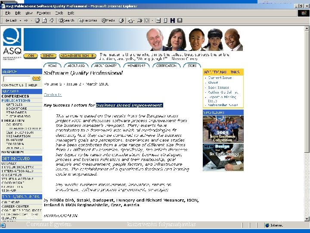Click the vertical scrollbar down arrow
The width and height of the screenshot is (310, 233).
pos(307,219)
